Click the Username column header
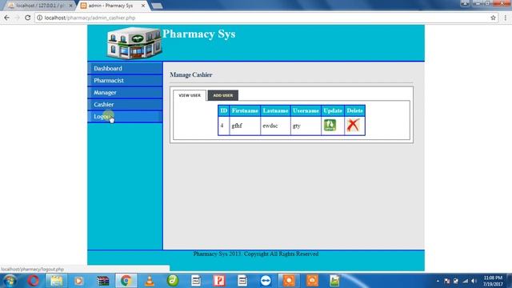This screenshot has width=512, height=288. click(306, 110)
